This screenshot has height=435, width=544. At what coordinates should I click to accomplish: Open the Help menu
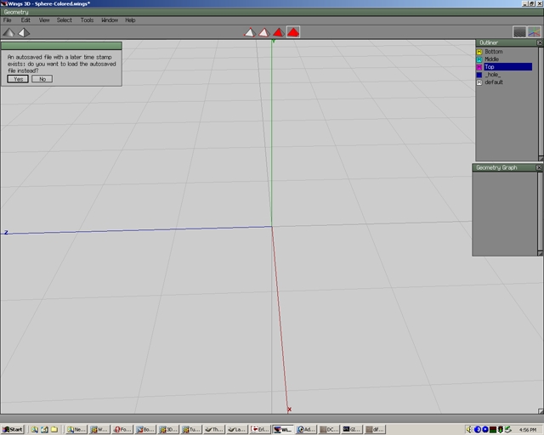coord(130,20)
